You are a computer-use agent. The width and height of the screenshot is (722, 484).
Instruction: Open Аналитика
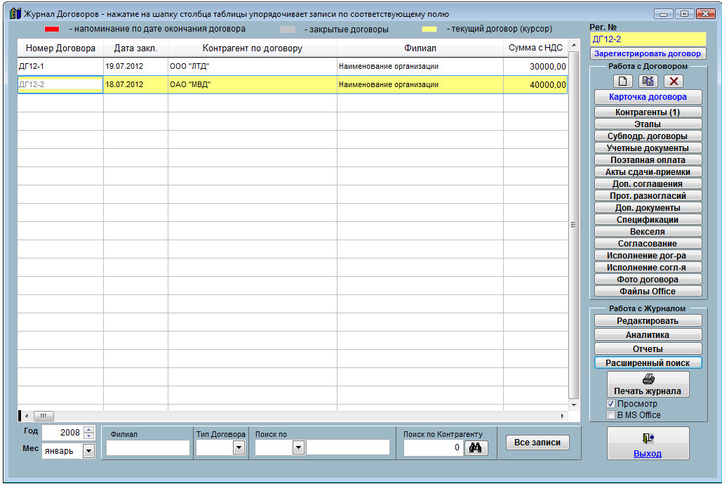(648, 335)
